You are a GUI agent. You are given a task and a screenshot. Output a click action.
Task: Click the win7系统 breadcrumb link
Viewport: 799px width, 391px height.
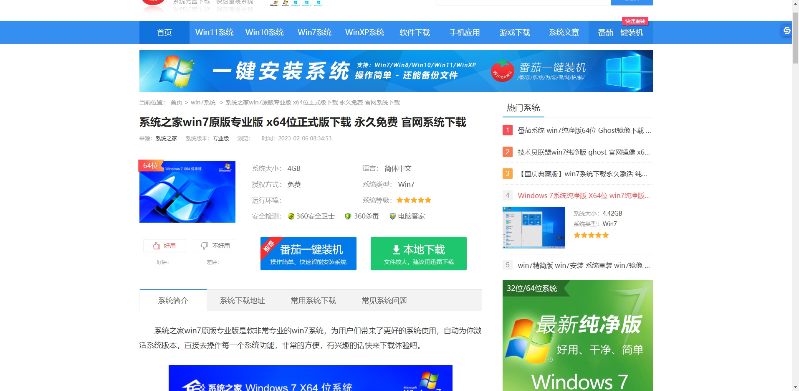click(203, 102)
